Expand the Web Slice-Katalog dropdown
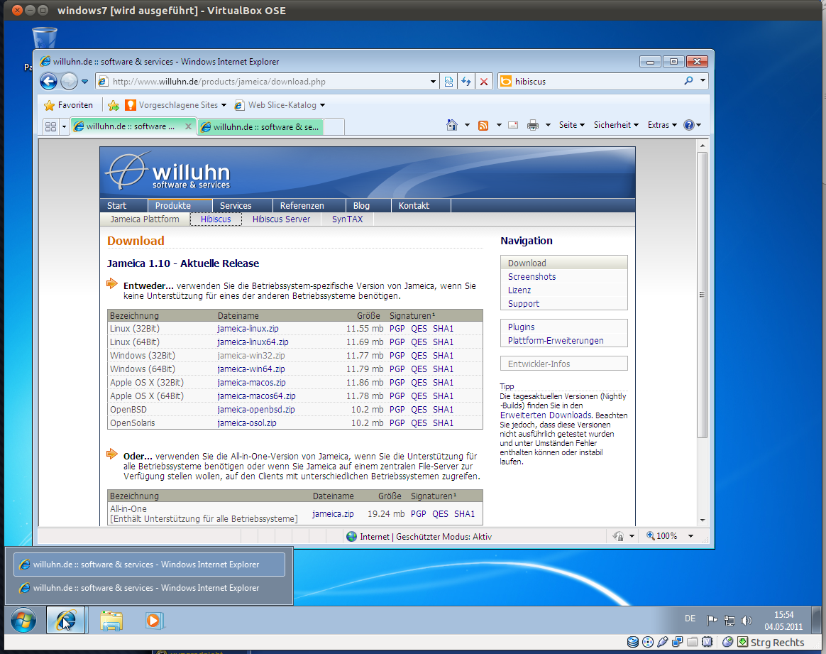Viewport: 826px width, 654px height. [322, 105]
